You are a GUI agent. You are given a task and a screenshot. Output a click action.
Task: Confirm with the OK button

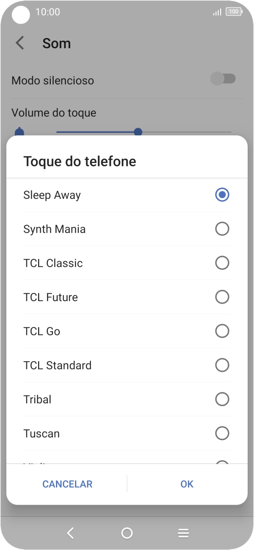(x=187, y=484)
